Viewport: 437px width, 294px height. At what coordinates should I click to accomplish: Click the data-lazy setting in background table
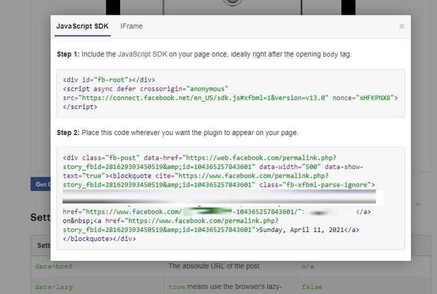(53, 287)
